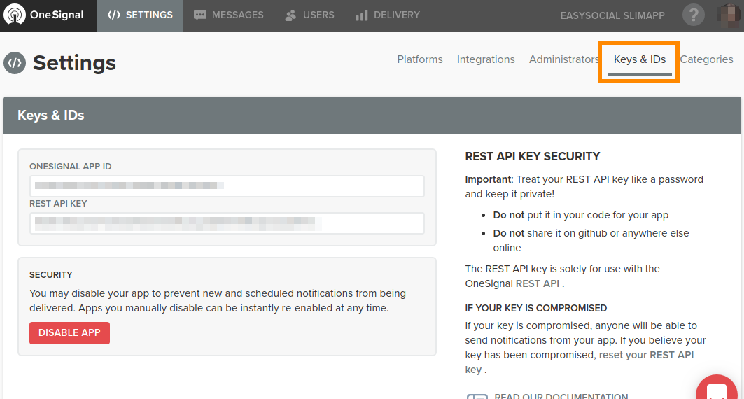Image resolution: width=744 pixels, height=399 pixels.
Task: Click the OneSignal logo icon
Action: 15,15
